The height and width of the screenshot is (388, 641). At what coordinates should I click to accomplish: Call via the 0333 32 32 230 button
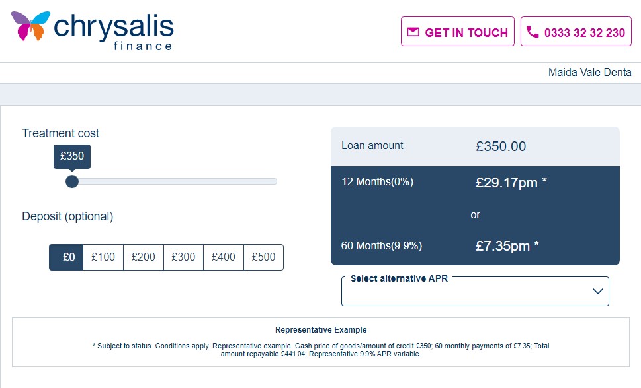[x=576, y=32]
